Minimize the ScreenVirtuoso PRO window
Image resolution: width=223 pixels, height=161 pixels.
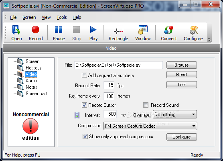(185, 4)
